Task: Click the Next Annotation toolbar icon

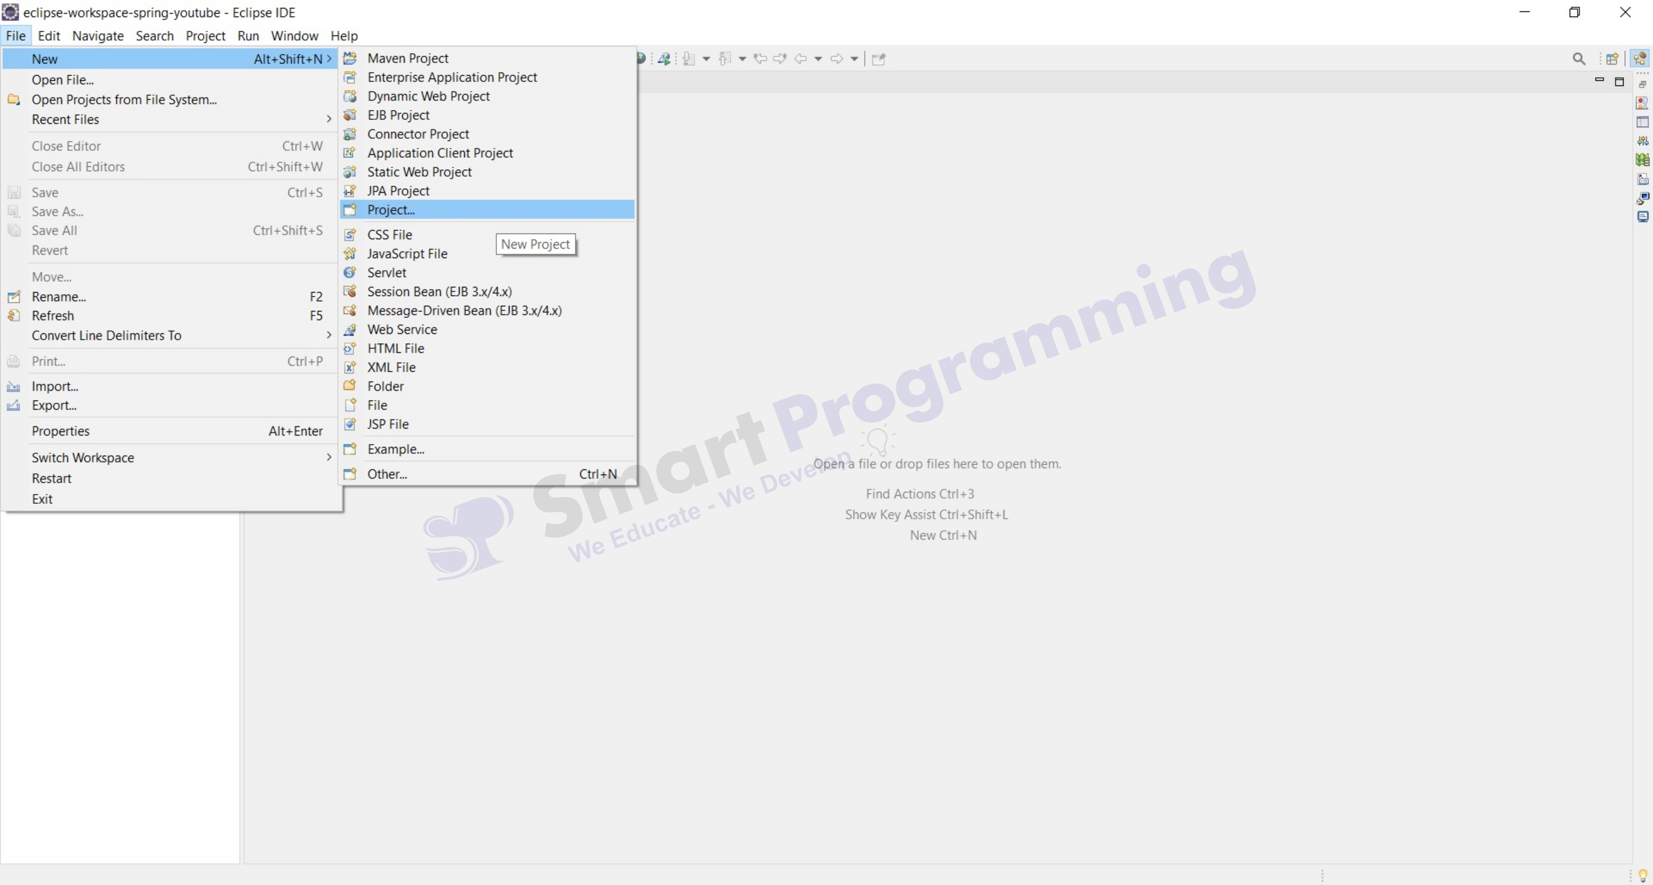Action: click(689, 59)
